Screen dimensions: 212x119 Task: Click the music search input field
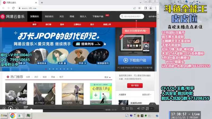point(132,16)
